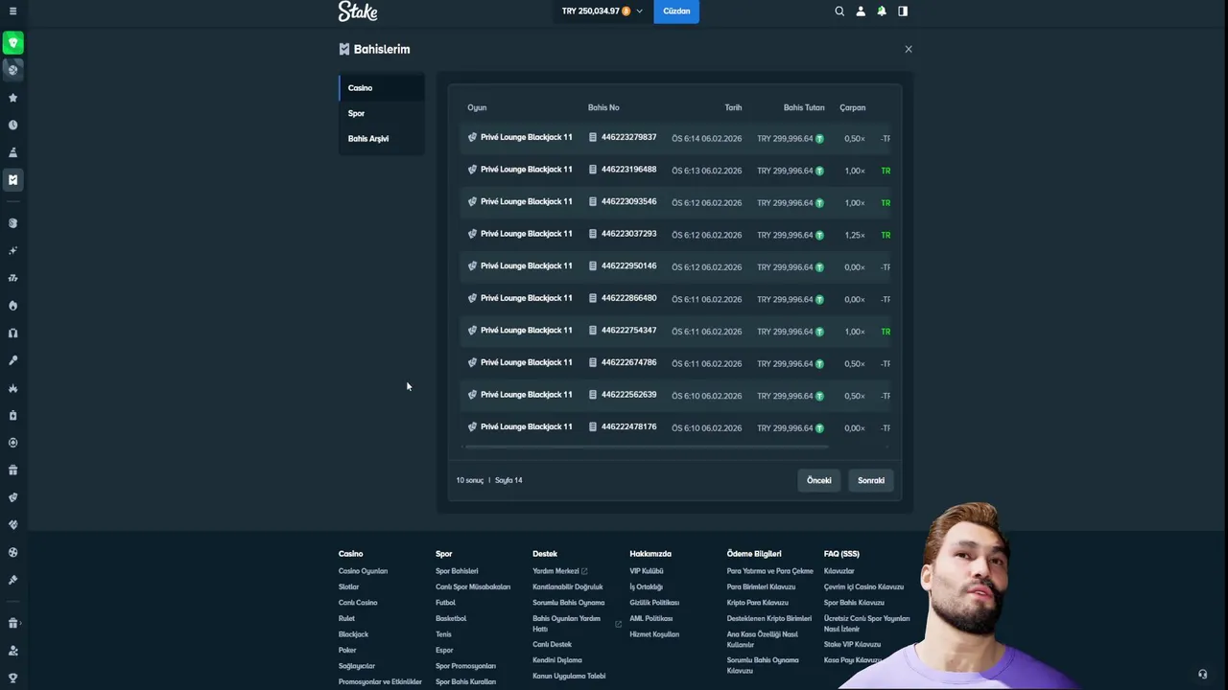This screenshot has height=690, width=1228.
Task: Click the gift box icon in sidebar
Action: tap(12, 471)
